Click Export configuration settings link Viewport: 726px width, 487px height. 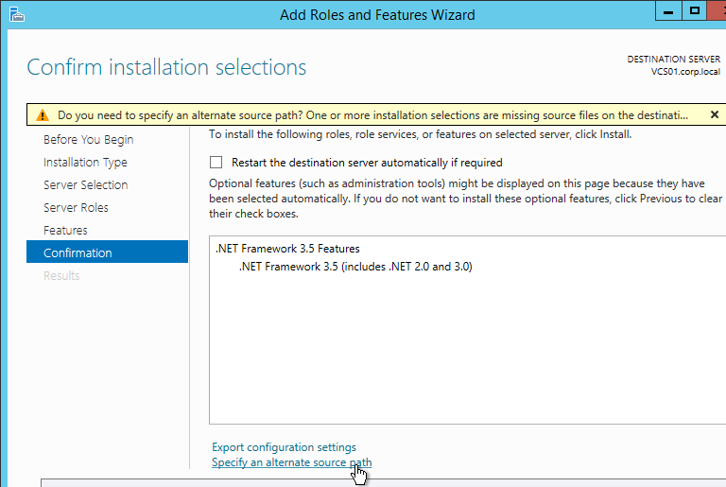(284, 447)
